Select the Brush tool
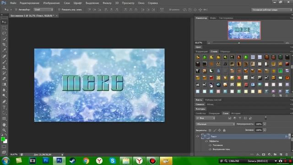 pos(4,62)
